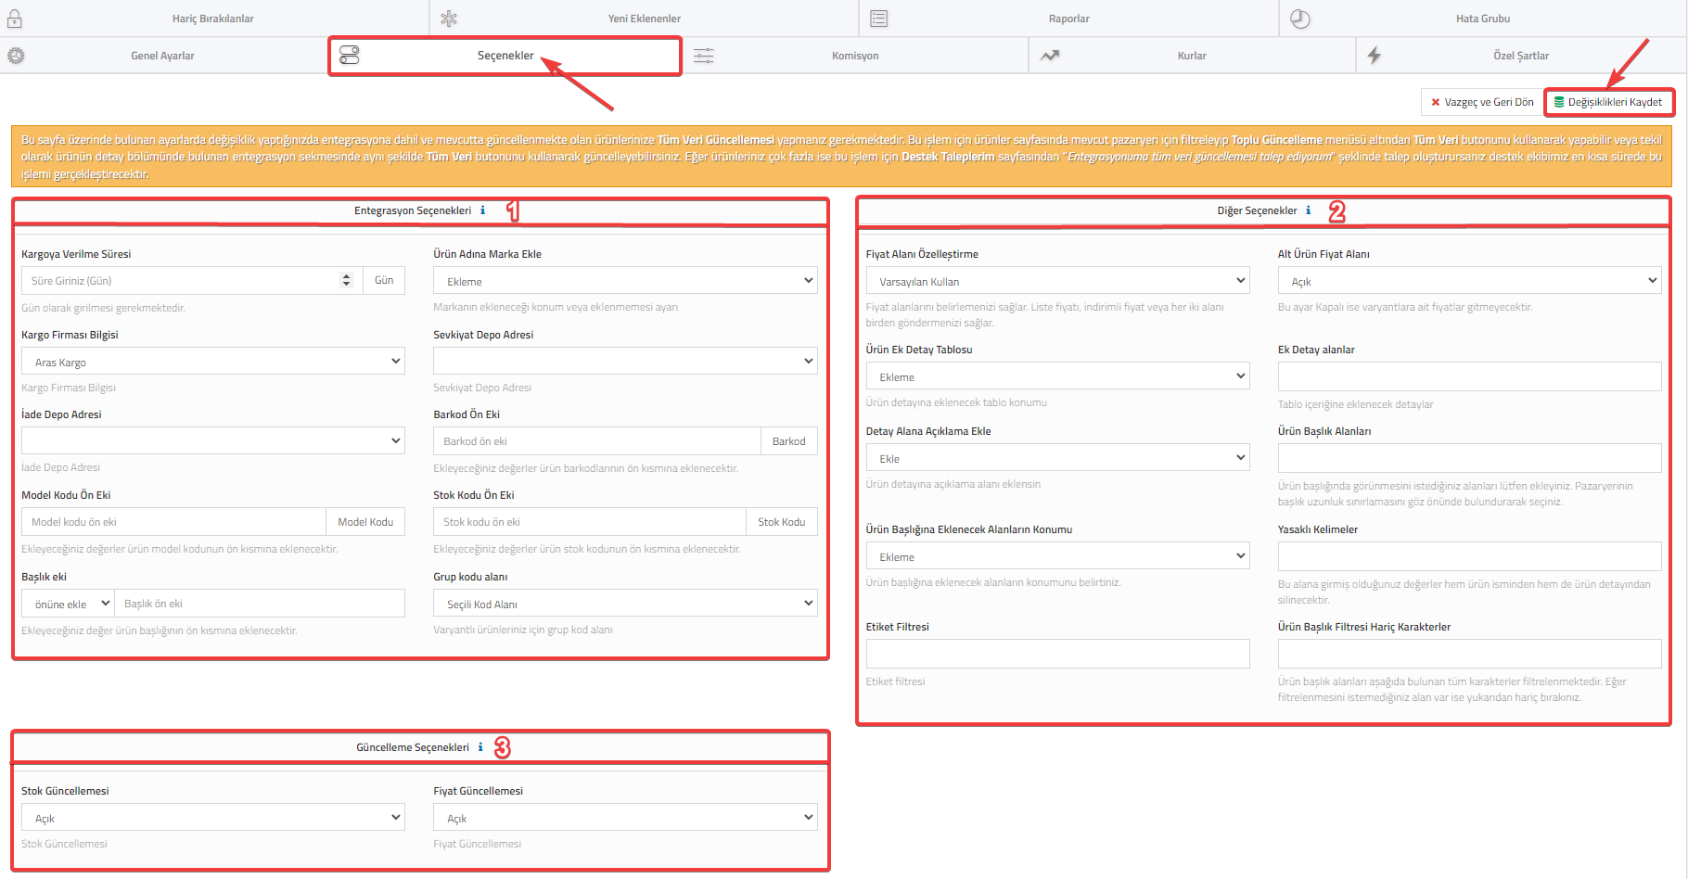This screenshot has width=1688, height=879.
Task: Click the toggle icon beside Seçenekler
Action: (x=349, y=56)
